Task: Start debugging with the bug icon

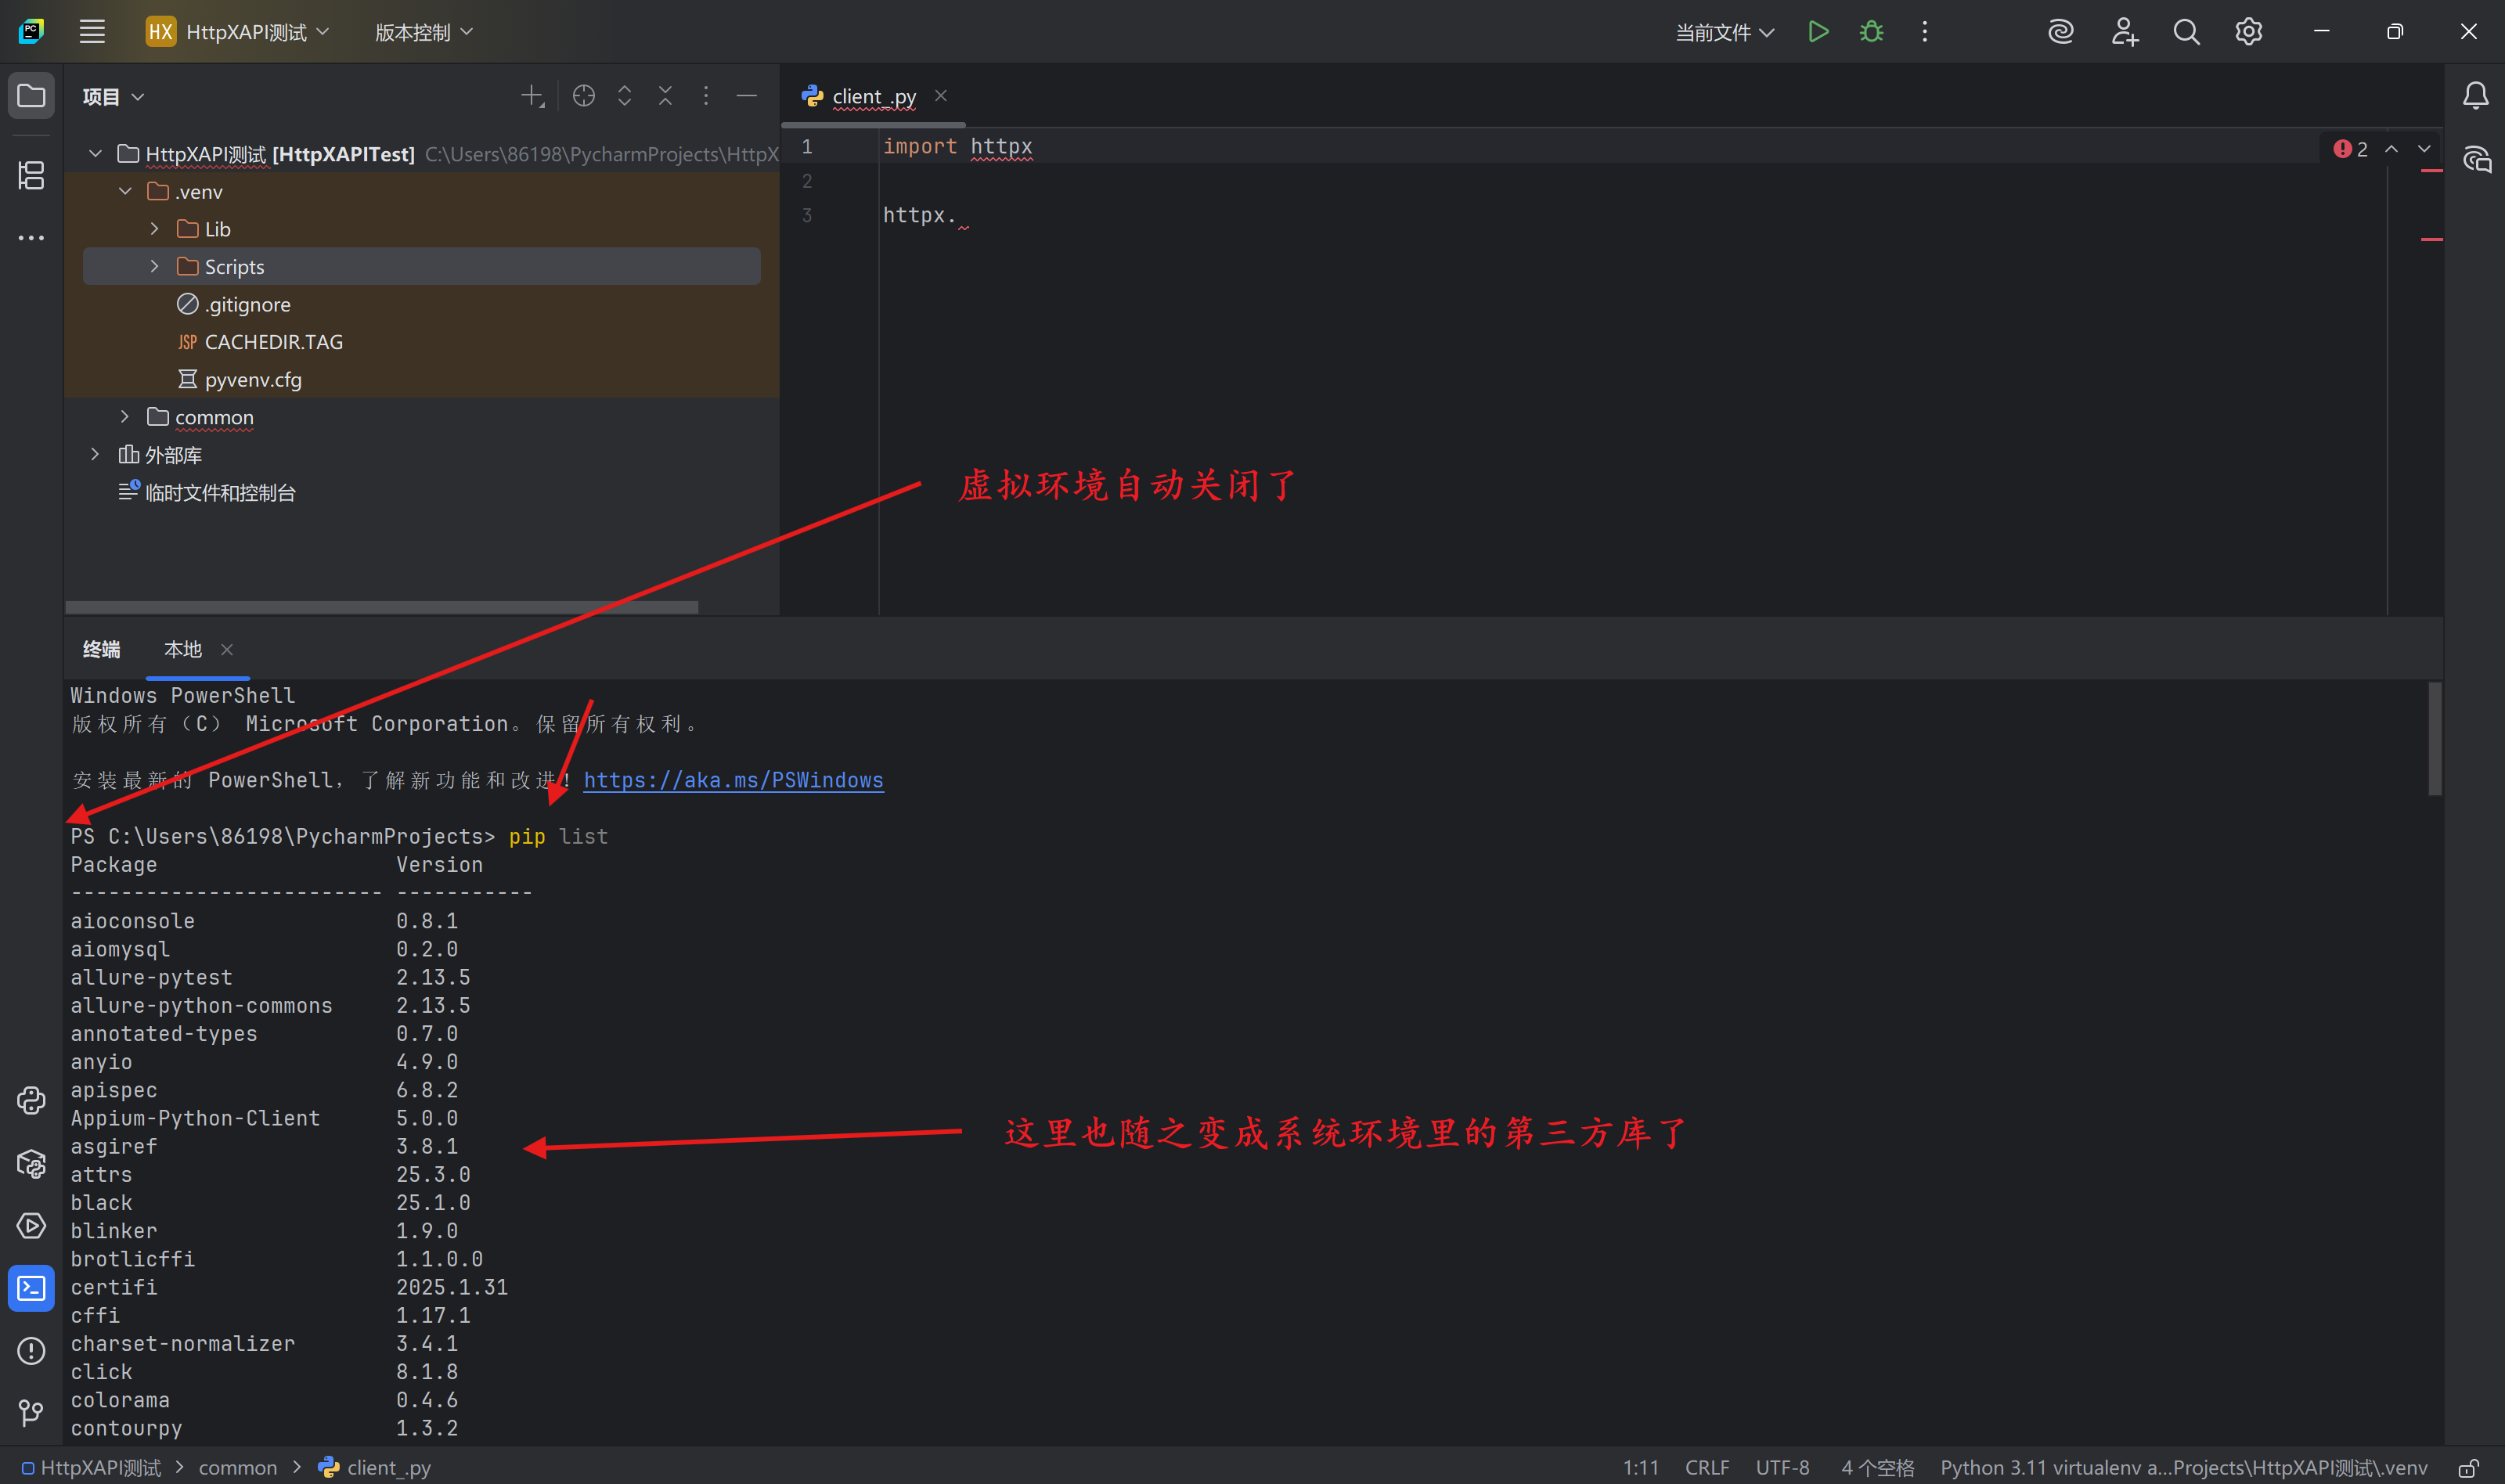Action: 1870,31
